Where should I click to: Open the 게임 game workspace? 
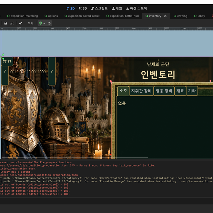[117, 8]
